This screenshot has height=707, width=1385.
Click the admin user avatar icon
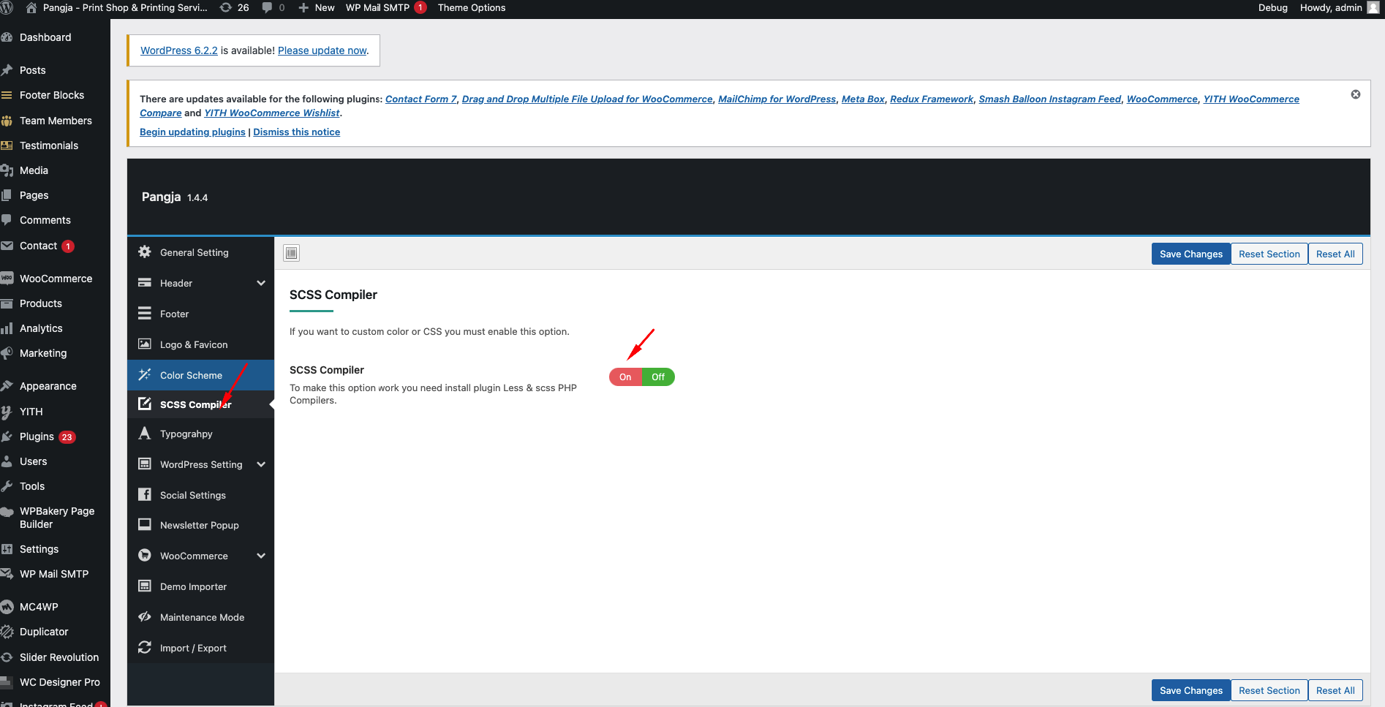point(1373,7)
